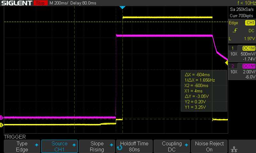Click the TRIGGER menu title
Screen dimensions: 256x153
coord(15,137)
